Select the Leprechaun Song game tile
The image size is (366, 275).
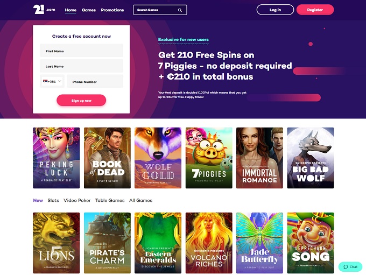(x=311, y=243)
